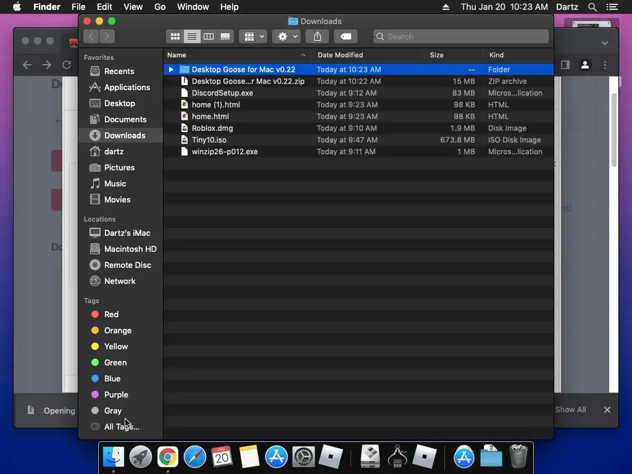Select Desktop Goose zip archive file
The width and height of the screenshot is (632, 474).
point(359,81)
